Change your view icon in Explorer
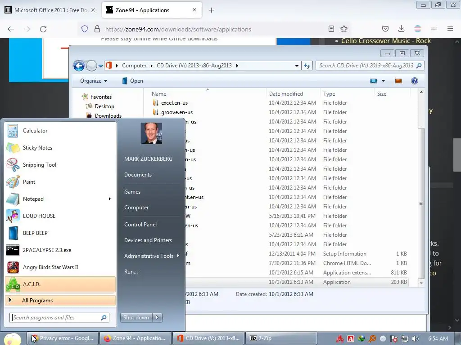This screenshot has width=461, height=345. coord(374,81)
